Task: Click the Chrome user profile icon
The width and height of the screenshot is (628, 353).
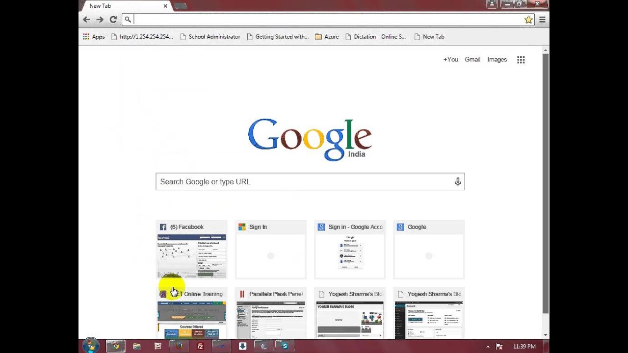Action: tap(492, 4)
